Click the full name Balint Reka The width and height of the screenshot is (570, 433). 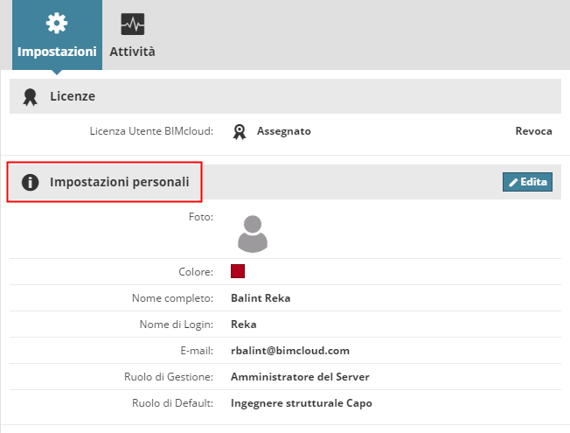[261, 297]
